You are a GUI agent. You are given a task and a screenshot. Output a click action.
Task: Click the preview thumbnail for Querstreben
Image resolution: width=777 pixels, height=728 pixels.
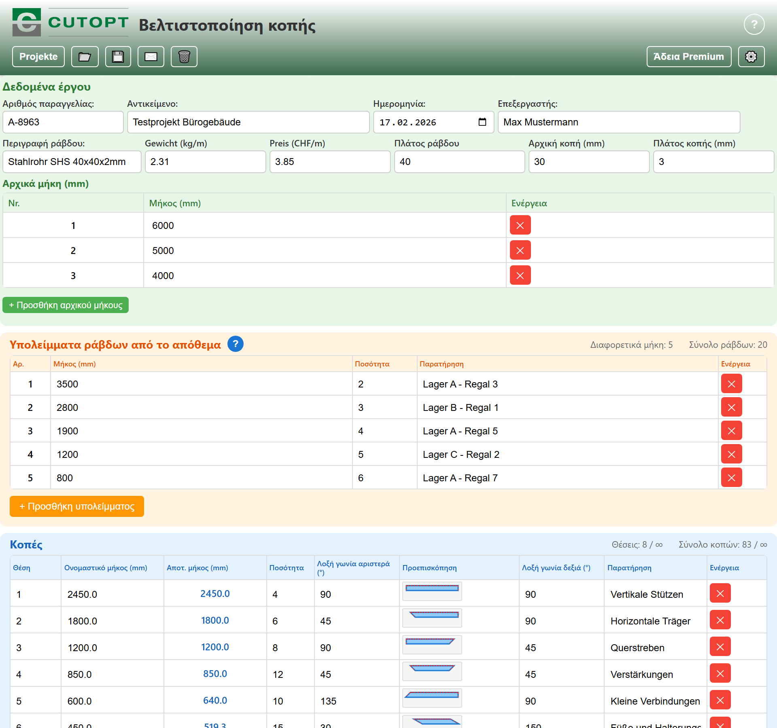coord(432,645)
